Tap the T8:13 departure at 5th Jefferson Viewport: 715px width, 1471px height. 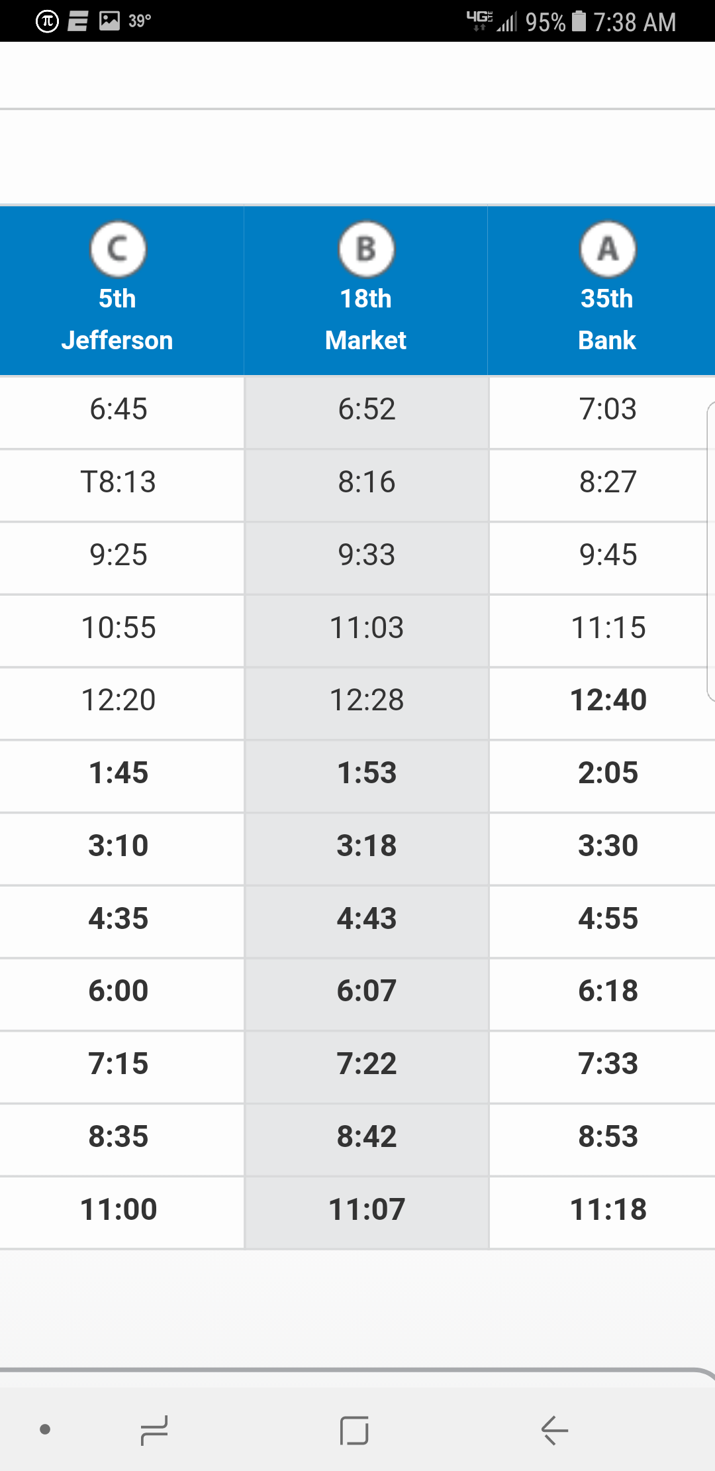[x=118, y=482]
